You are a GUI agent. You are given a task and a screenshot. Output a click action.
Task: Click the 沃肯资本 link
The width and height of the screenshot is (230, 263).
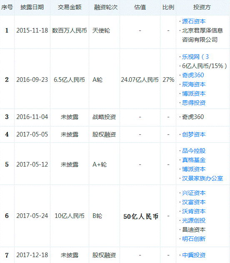pos(194,212)
